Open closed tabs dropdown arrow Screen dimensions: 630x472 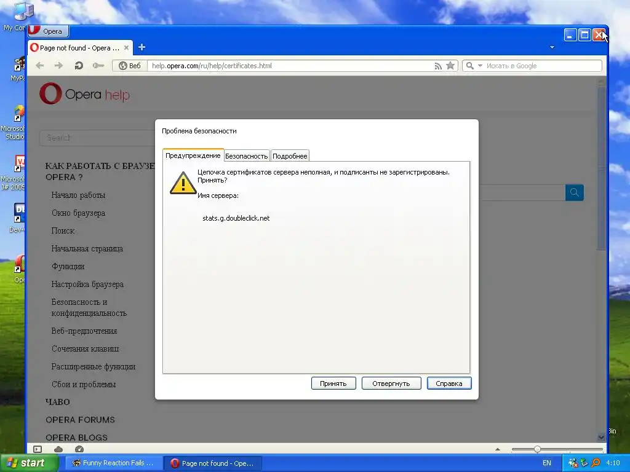coord(552,47)
